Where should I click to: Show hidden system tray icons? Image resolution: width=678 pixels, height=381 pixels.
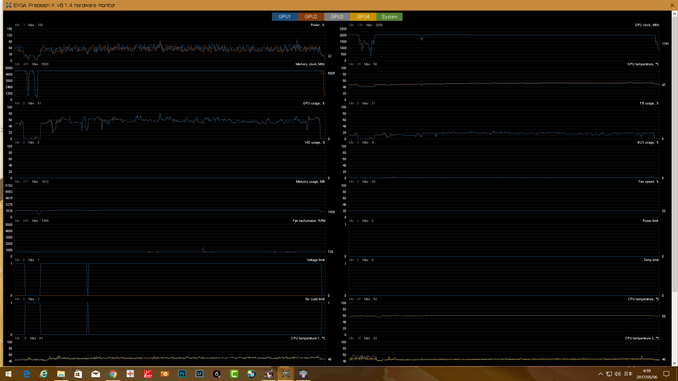(x=600, y=374)
